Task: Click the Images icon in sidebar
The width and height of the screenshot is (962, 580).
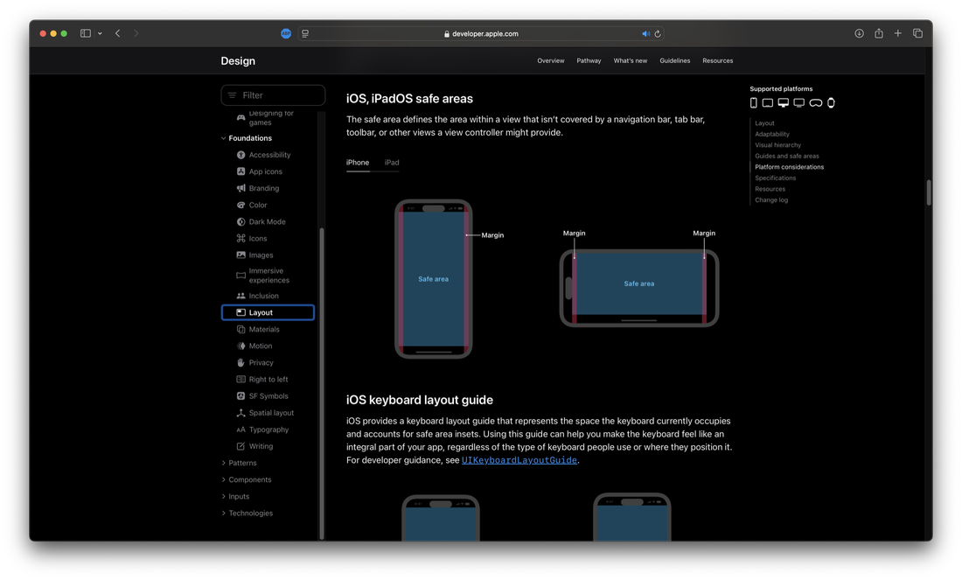Action: 241,255
